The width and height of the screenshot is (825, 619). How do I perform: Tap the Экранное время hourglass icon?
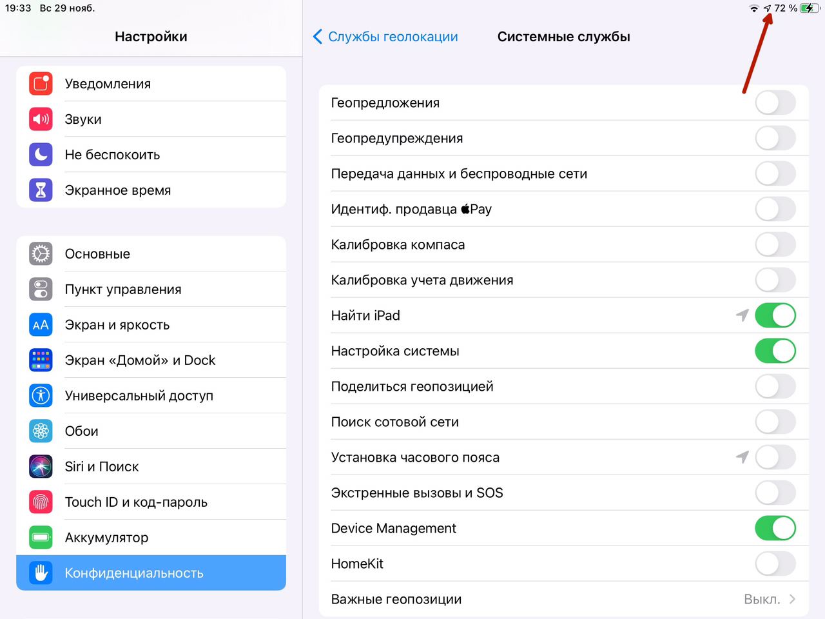click(41, 190)
